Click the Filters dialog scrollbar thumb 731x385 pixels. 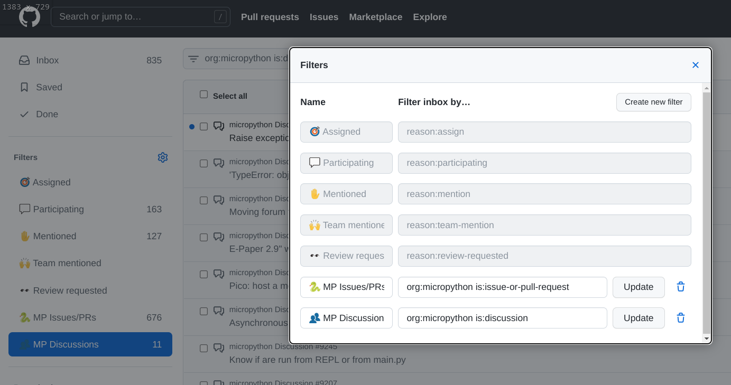point(707,213)
